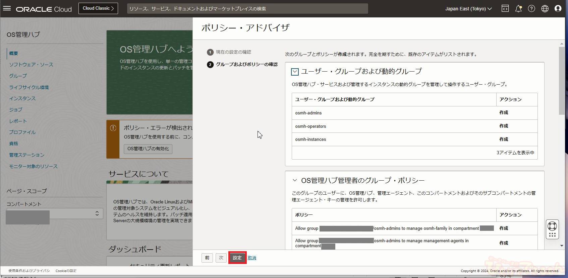Screen dimensions: 568x278
Task: Open the user profile avatar menu
Action: pyautogui.click(x=558, y=9)
